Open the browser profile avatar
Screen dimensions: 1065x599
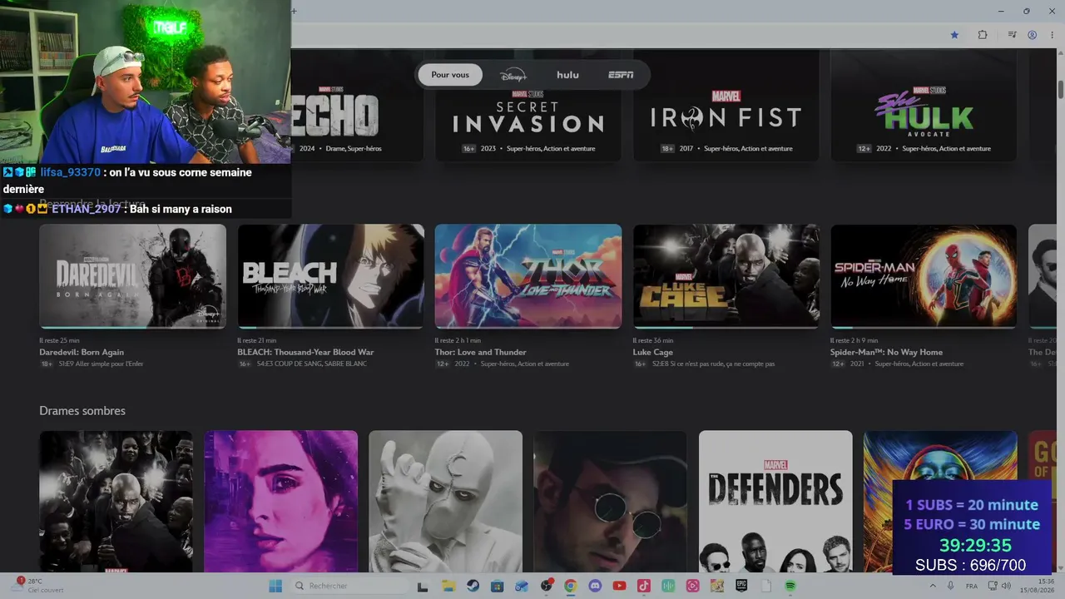pos(1033,35)
